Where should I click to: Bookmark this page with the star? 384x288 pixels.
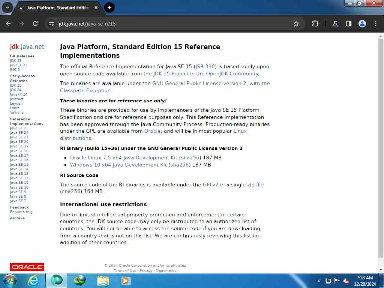[x=296, y=24]
